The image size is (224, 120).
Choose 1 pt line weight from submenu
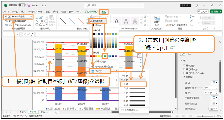pos(133,84)
